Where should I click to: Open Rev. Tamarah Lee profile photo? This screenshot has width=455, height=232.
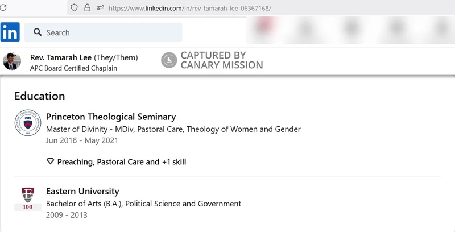click(12, 61)
